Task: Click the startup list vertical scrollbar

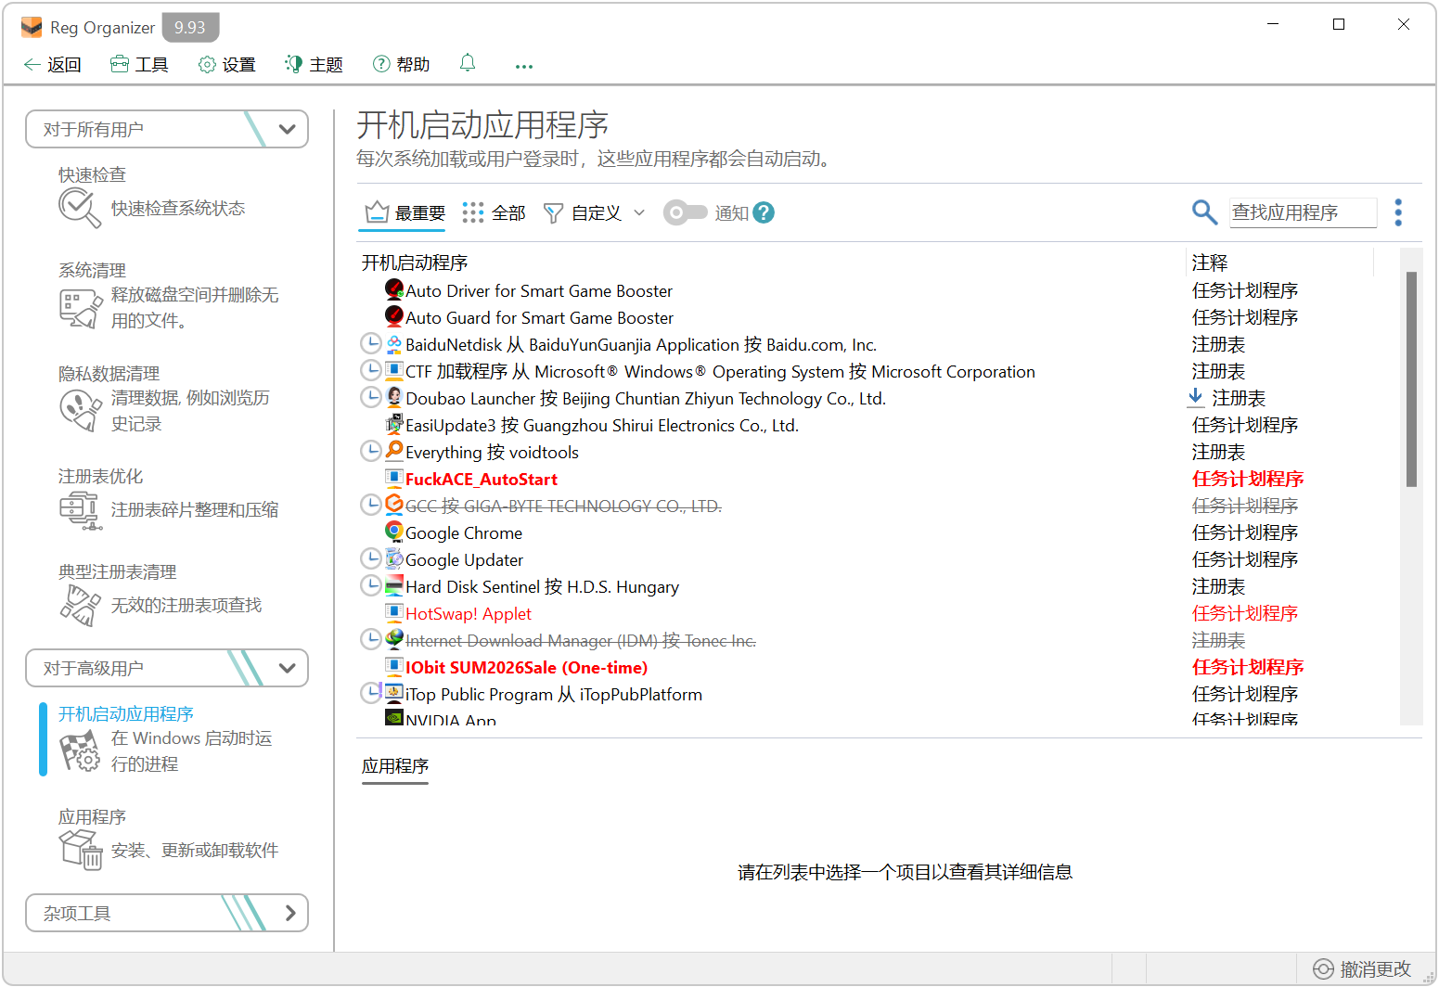Action: (1410, 378)
